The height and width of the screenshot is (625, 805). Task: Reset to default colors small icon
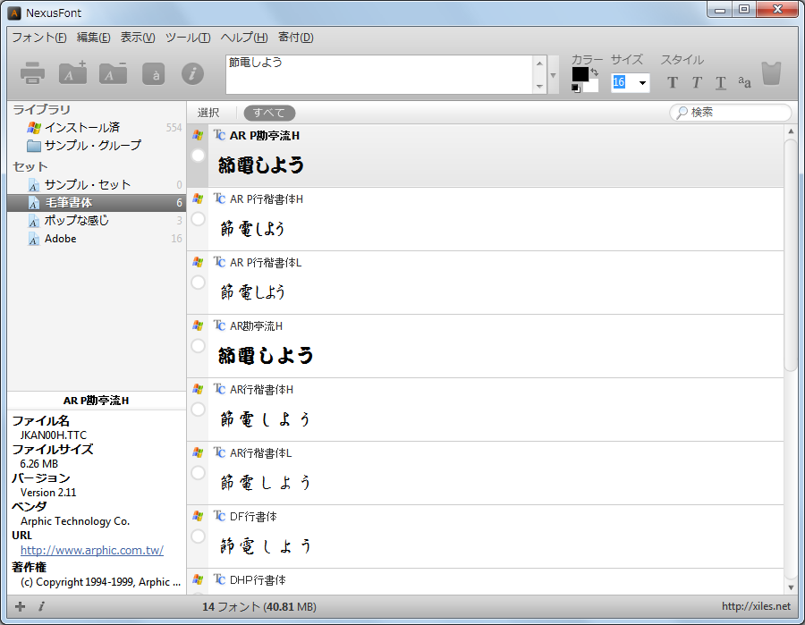(x=576, y=89)
